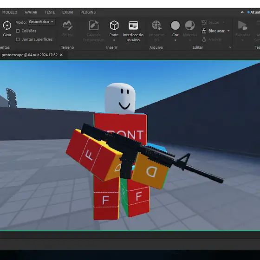Open the Modo Geométrico dropdown

pos(41,22)
